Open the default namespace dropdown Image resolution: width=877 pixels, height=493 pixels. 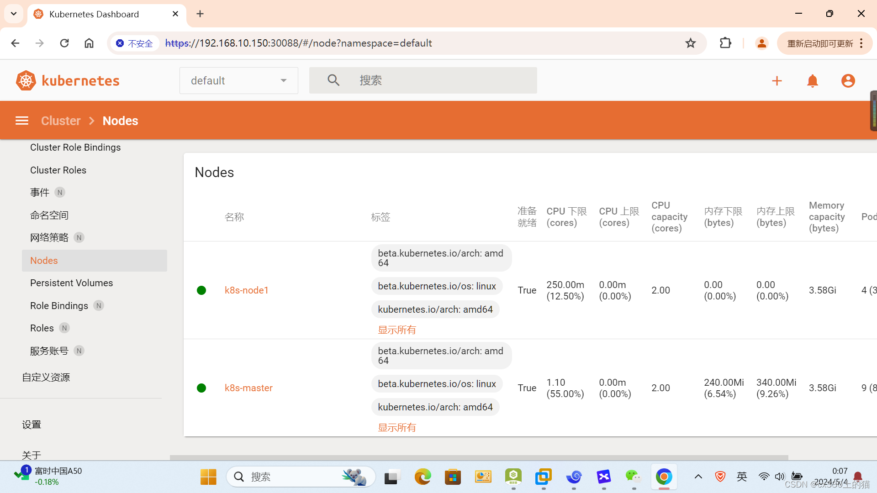click(x=239, y=81)
